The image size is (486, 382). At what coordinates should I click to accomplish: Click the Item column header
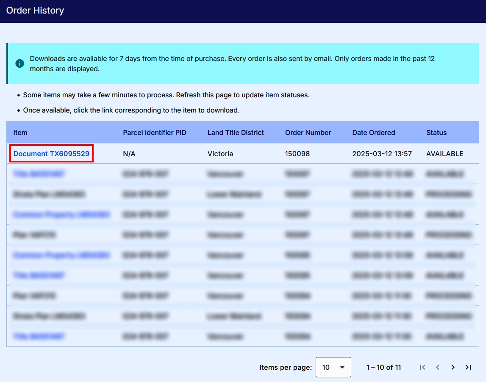pos(20,132)
